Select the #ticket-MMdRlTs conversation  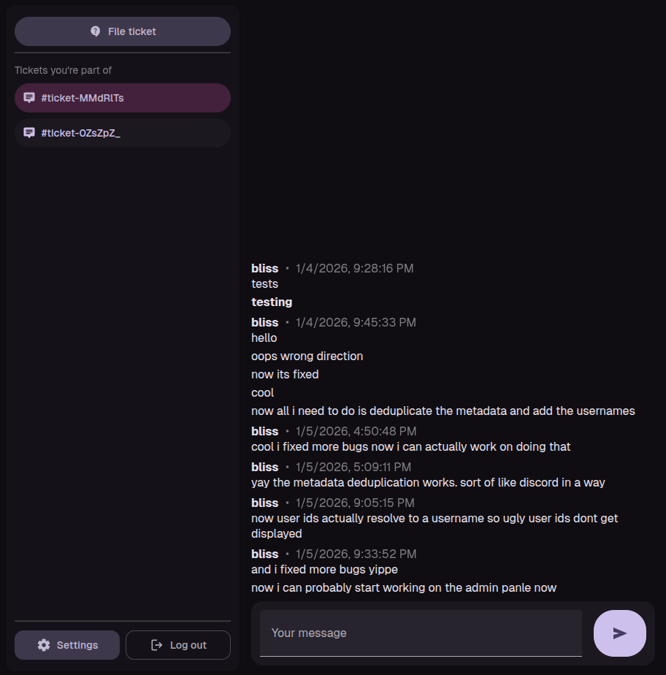tap(123, 98)
